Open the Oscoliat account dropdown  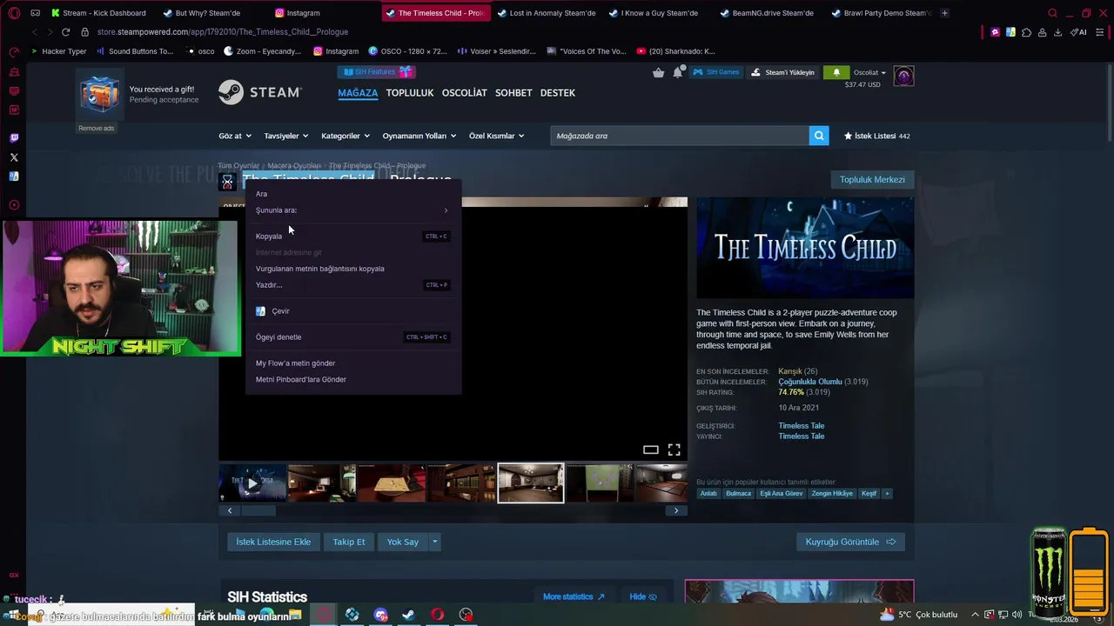(869, 73)
